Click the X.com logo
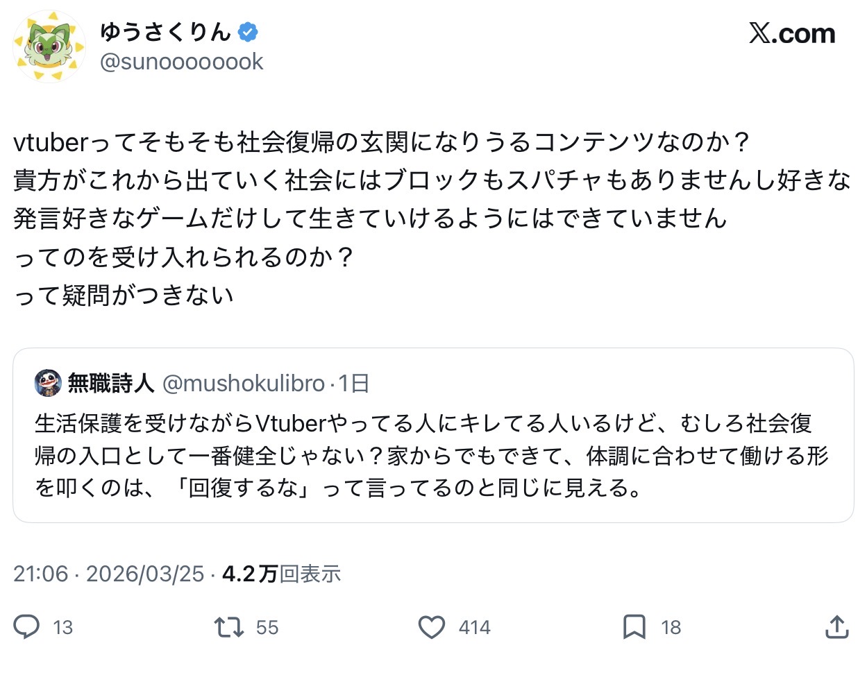Screen dimensions: 867x675 click(x=792, y=33)
